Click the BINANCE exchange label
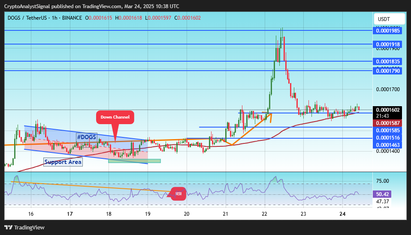This screenshot has width=411, height=235. (x=72, y=18)
